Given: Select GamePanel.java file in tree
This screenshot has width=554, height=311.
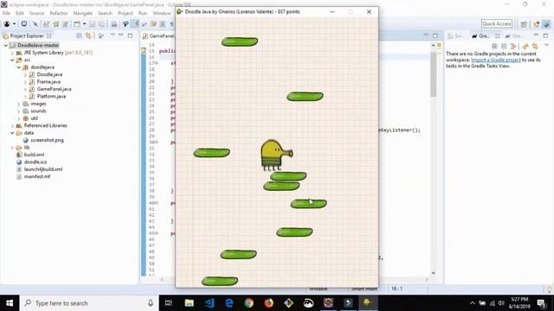Looking at the screenshot, I should tap(54, 89).
